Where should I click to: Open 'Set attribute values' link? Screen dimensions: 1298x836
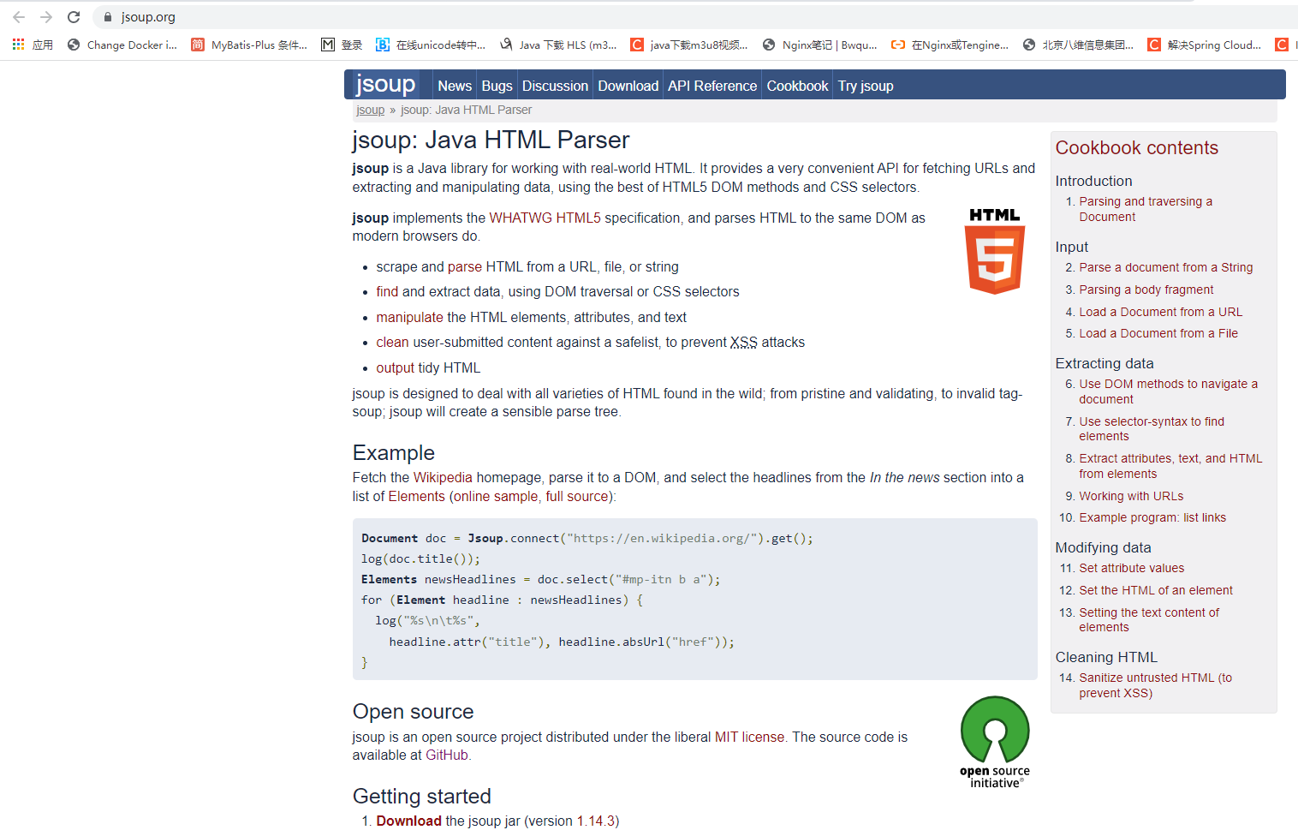pyautogui.click(x=1131, y=568)
